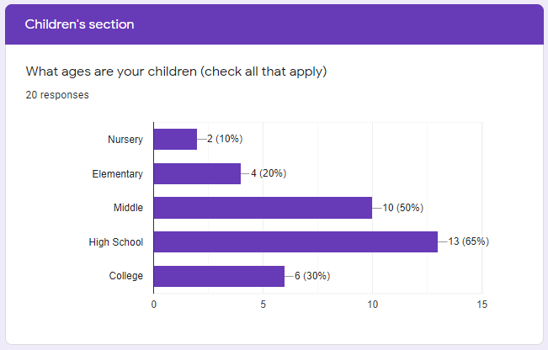Click the High School axis label
Viewport: 548px width, 350px height.
(x=115, y=242)
